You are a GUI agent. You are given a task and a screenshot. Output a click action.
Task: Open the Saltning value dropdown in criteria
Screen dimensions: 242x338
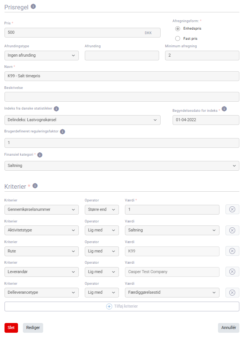172,230
